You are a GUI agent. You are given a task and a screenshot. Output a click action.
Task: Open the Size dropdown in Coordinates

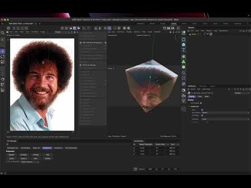[x=175, y=144]
